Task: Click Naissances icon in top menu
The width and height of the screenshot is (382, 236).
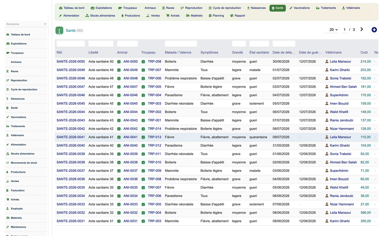Action: point(248,8)
